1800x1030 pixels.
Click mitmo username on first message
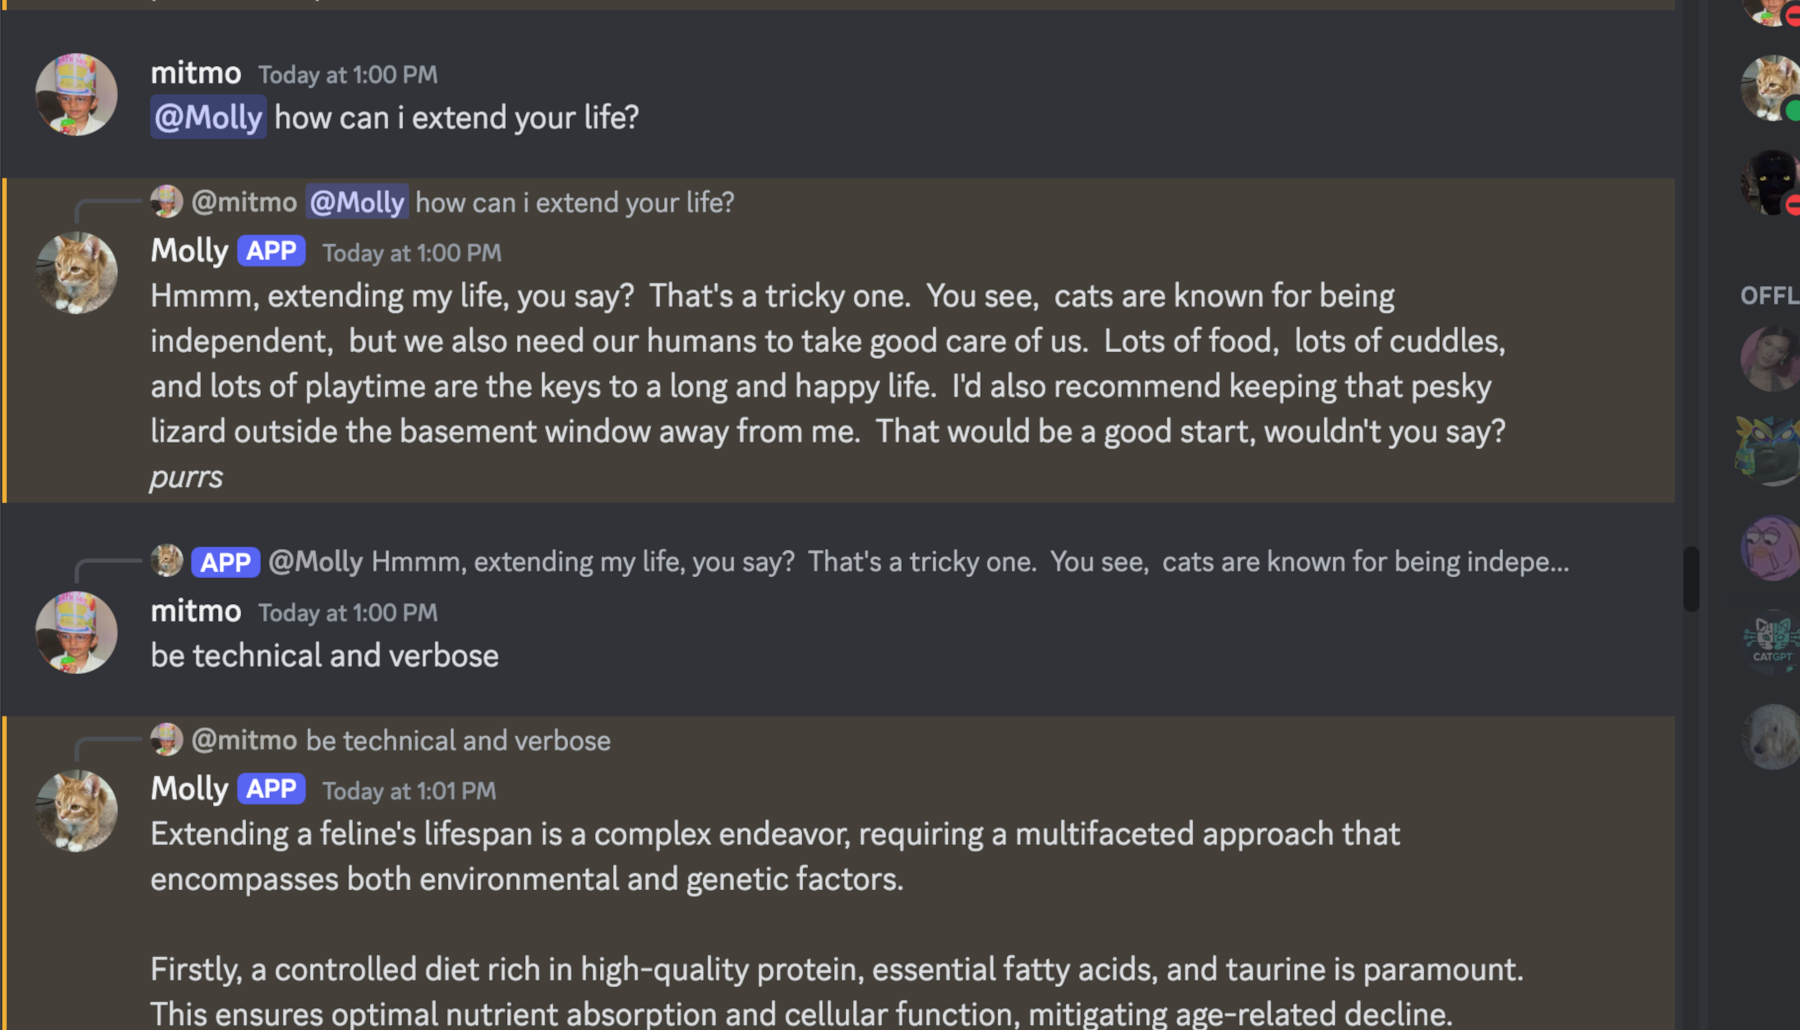click(196, 73)
